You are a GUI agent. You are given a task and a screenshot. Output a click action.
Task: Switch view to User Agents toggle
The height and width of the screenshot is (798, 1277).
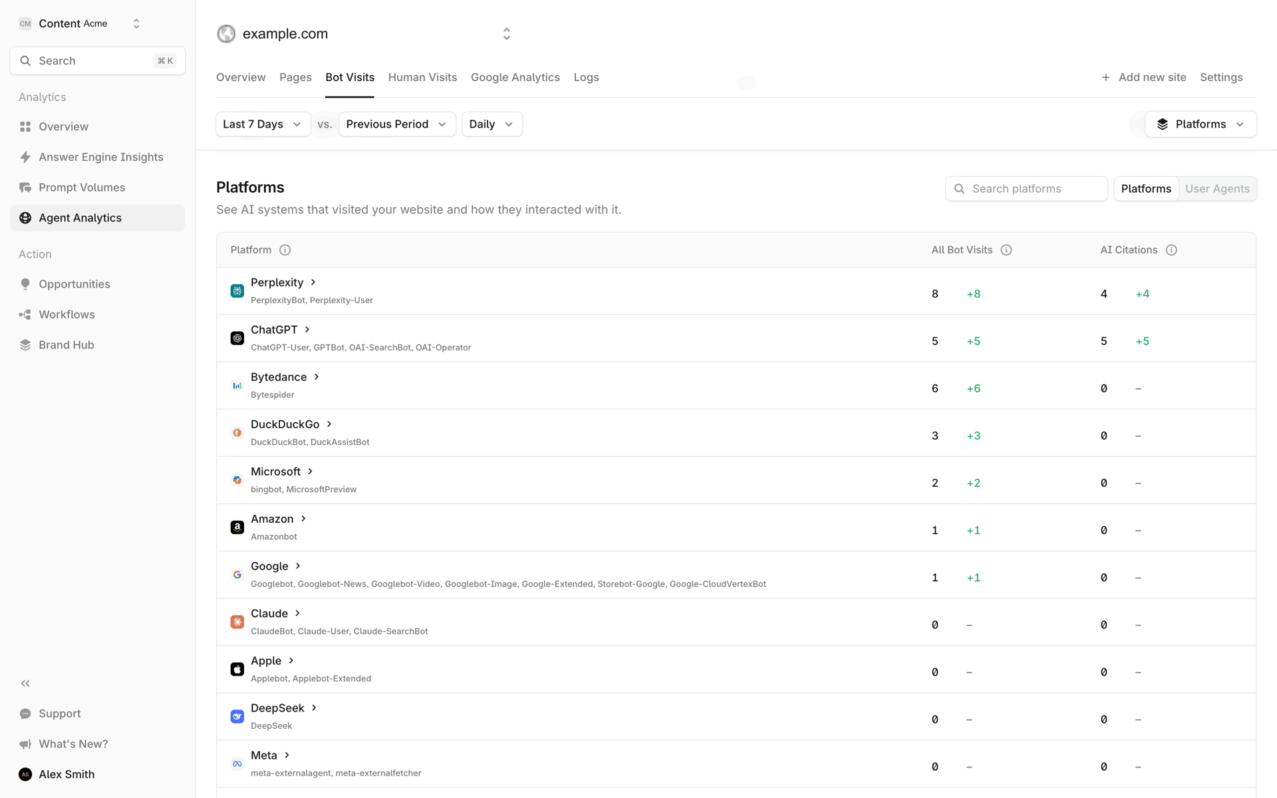1217,189
